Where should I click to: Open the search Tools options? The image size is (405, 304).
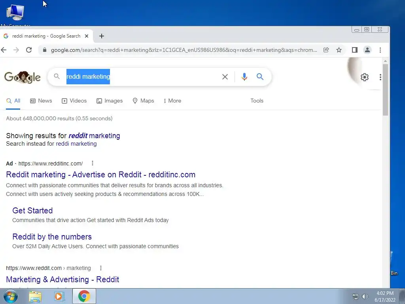click(257, 101)
